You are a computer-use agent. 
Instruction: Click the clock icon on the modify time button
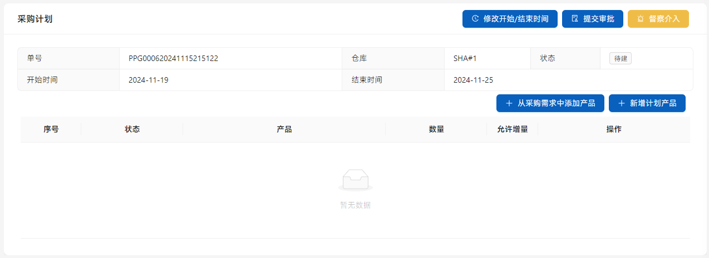(x=475, y=18)
